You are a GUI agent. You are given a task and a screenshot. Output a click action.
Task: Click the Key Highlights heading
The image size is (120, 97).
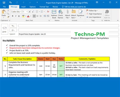click(x=9, y=41)
